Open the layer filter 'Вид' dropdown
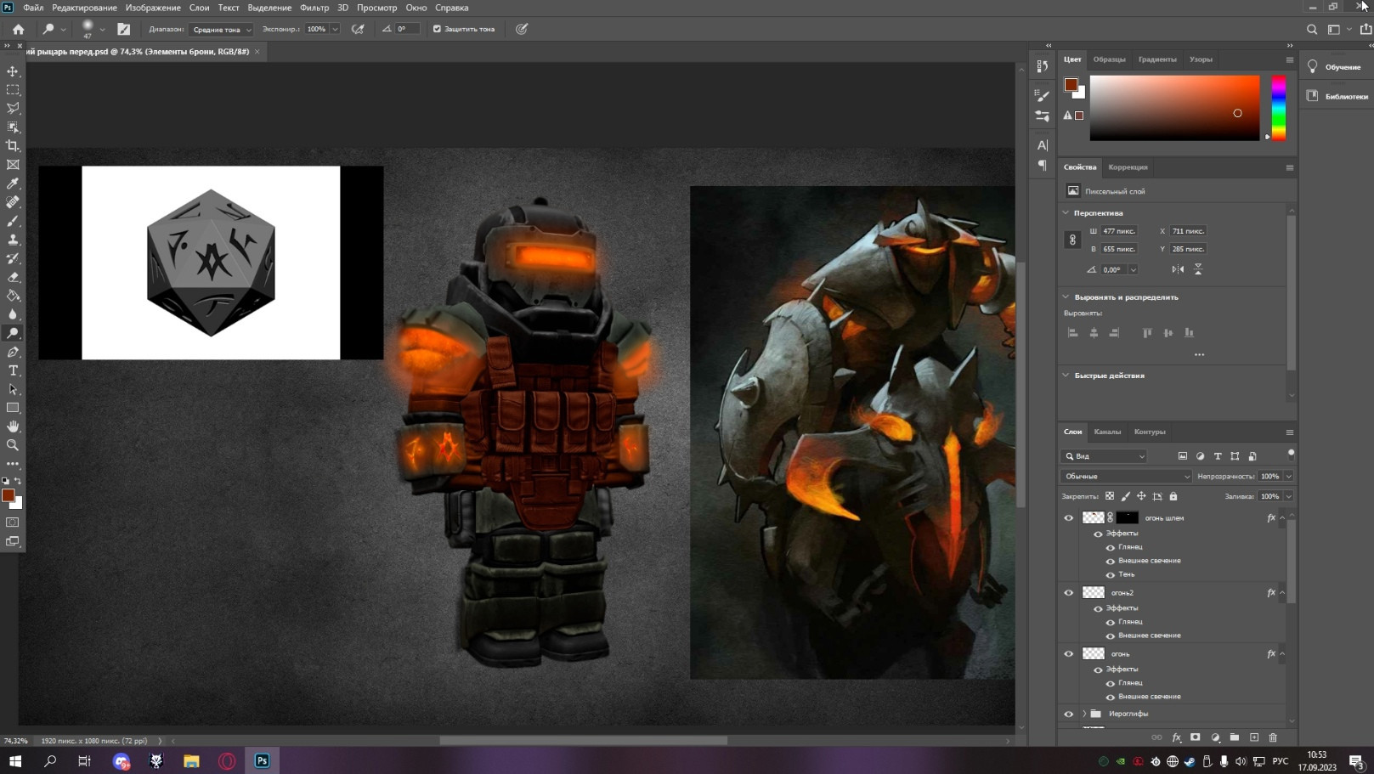1374x774 pixels. (1105, 456)
